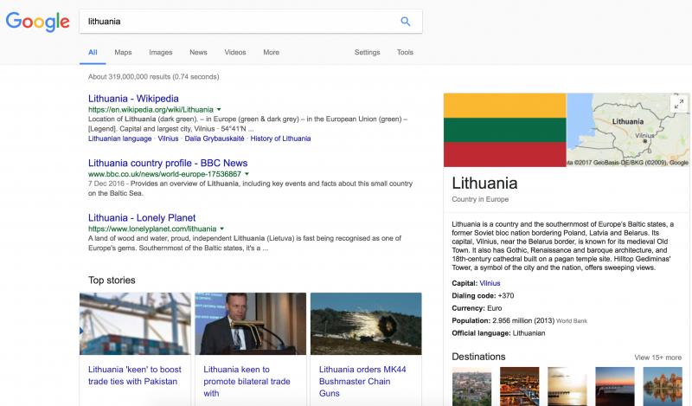
Task: Open the dropdown arrow beside the BBC URL
Action: coord(247,174)
